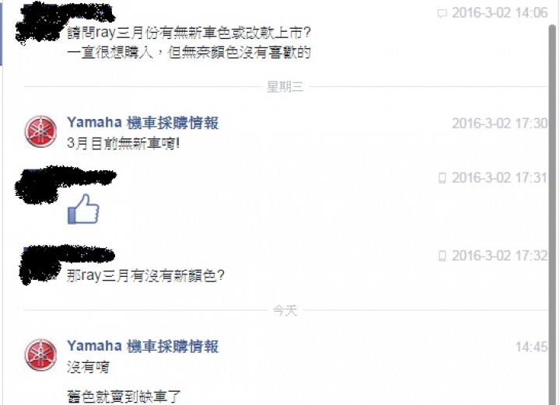The height and width of the screenshot is (405, 560).
Task: Click the 2016-3-02 17:32 timestamp
Action: pos(499,256)
